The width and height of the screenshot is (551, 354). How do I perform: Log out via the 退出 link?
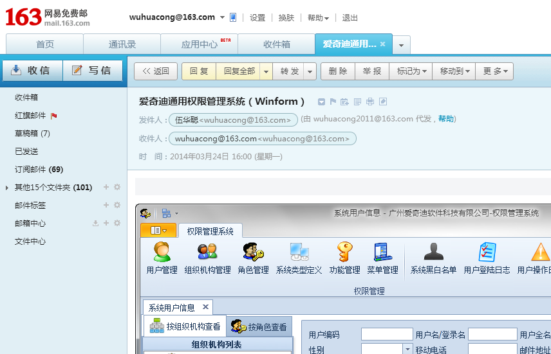pos(350,18)
